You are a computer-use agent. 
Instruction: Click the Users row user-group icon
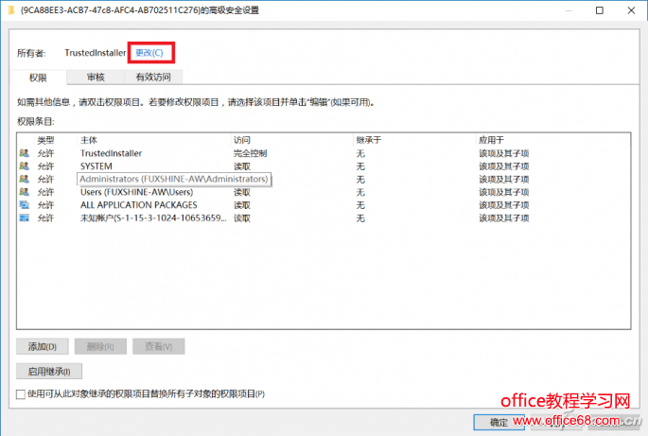pos(24,192)
